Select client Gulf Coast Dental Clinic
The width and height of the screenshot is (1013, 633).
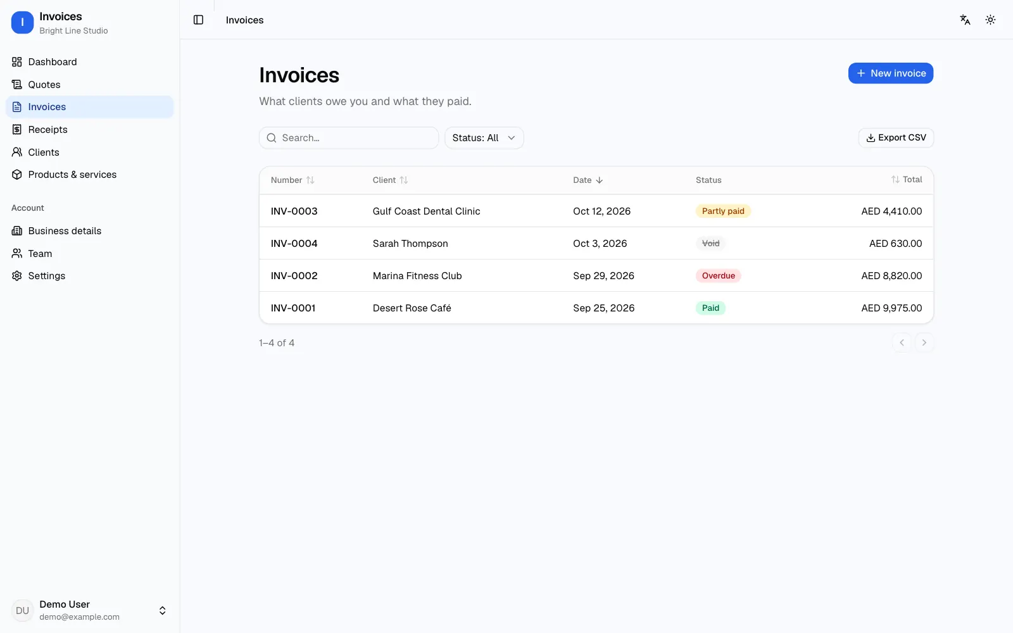point(426,211)
